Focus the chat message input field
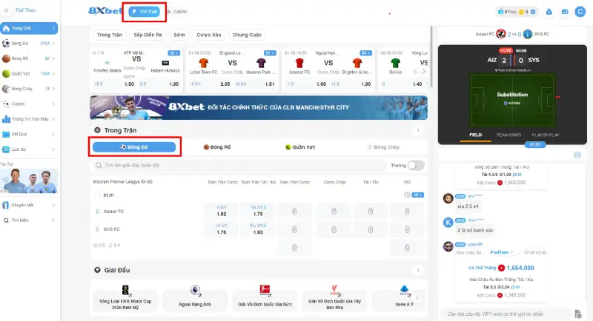The height and width of the screenshot is (321, 593). pyautogui.click(x=506, y=314)
